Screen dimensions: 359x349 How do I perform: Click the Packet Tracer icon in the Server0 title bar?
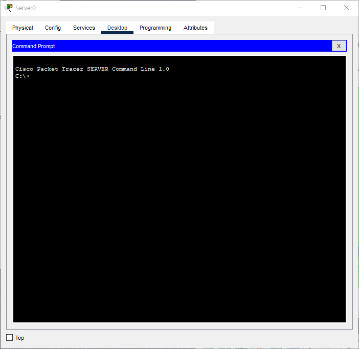[9, 8]
